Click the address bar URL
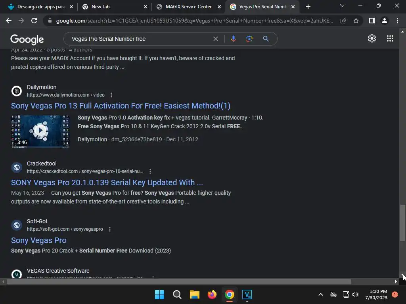 pos(194,21)
